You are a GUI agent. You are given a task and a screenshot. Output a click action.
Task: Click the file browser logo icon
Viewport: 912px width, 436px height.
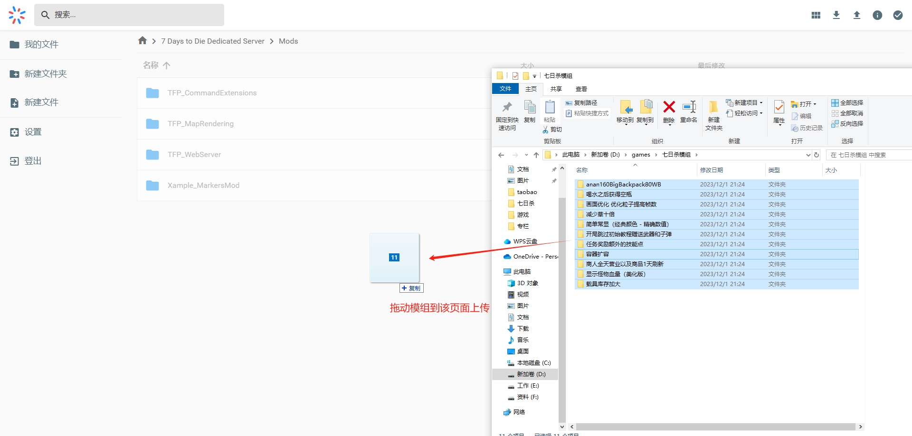click(x=17, y=15)
